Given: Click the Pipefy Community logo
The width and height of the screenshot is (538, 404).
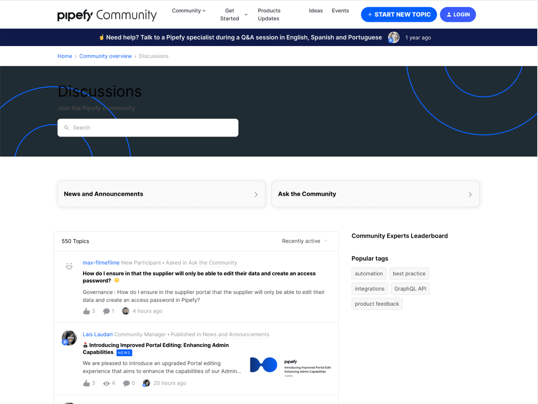Looking at the screenshot, I should (107, 15).
